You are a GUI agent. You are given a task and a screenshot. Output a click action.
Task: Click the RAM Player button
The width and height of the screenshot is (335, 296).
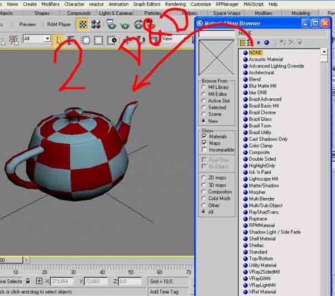[59, 25]
